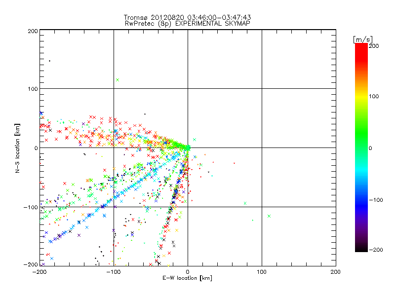
Task: Click the x-axis tick label '0'
Action: [188, 272]
